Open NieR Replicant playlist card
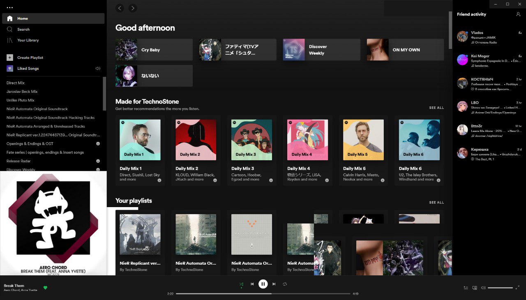Viewport: 526px width, 300px height. pyautogui.click(x=140, y=242)
